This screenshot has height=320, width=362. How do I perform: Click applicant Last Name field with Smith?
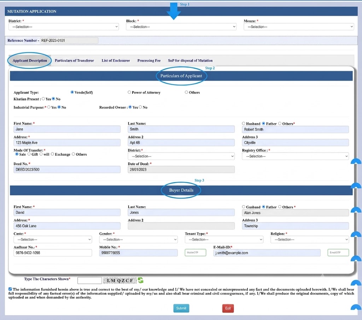[181, 129]
